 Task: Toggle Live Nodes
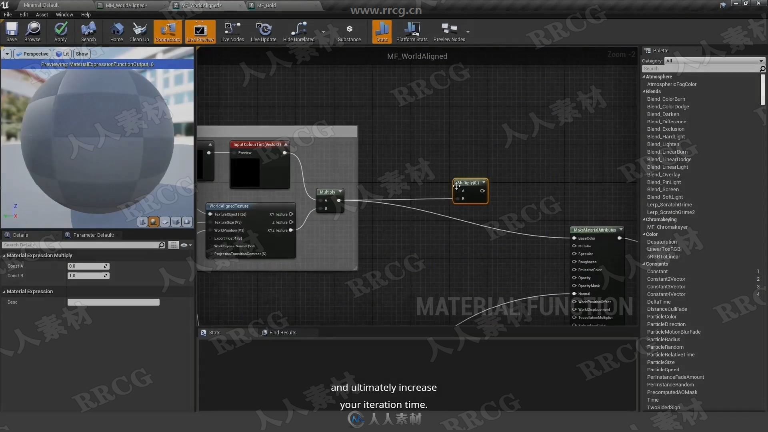tap(232, 32)
